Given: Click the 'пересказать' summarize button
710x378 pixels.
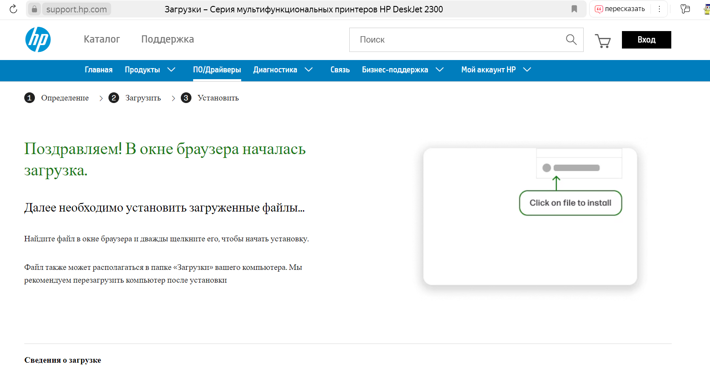Looking at the screenshot, I should [620, 9].
